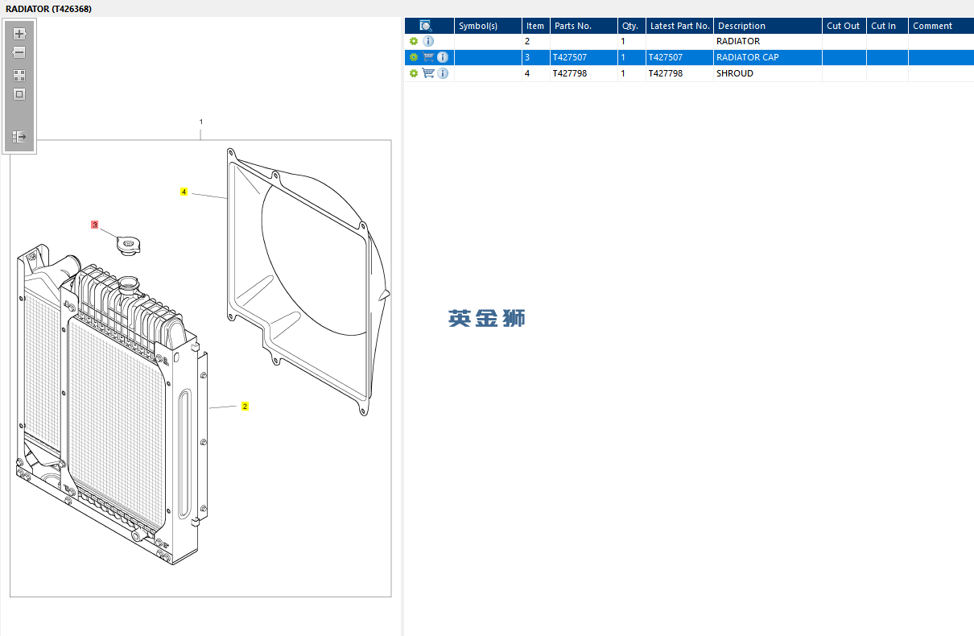Screen dimensions: 974x636
Task: Click the Cut Out column header
Action: pyautogui.click(x=844, y=26)
